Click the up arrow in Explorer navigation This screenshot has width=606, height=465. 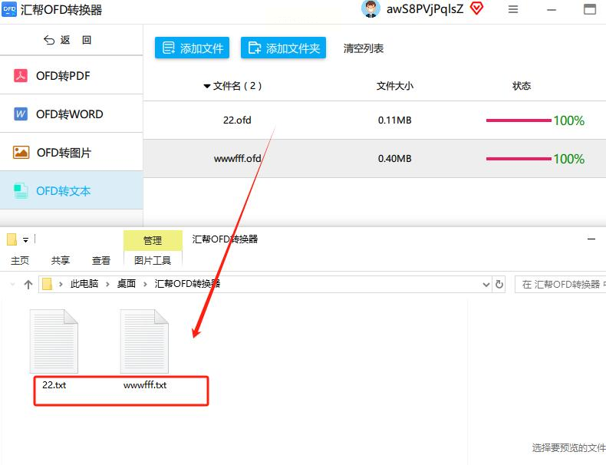point(28,285)
